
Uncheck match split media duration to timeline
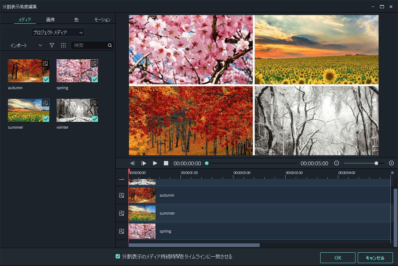[118, 256]
